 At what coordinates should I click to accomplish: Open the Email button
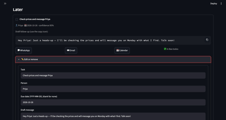[x=71, y=51]
